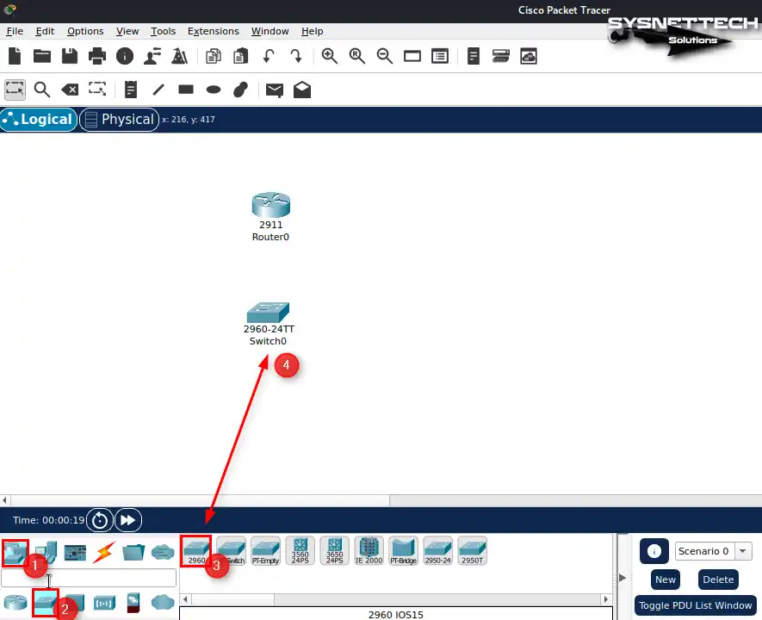
Task: Open the Scenario 0 dropdown
Action: click(713, 551)
